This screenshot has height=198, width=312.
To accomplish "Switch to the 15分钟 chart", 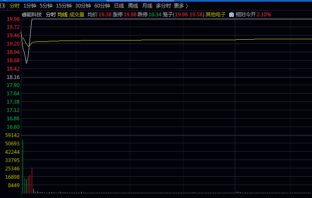I will [64, 6].
